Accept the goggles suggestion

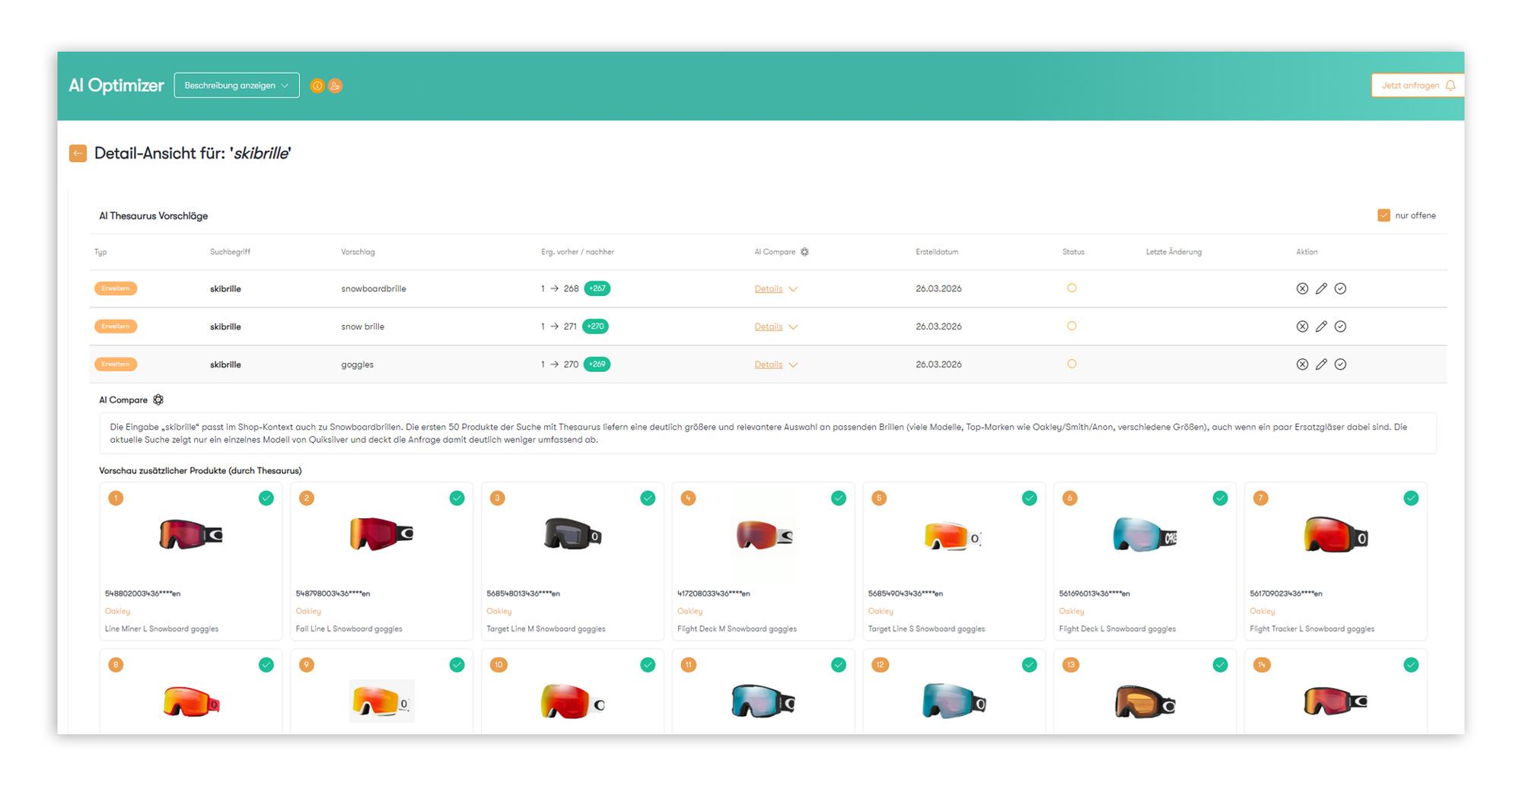click(1340, 365)
